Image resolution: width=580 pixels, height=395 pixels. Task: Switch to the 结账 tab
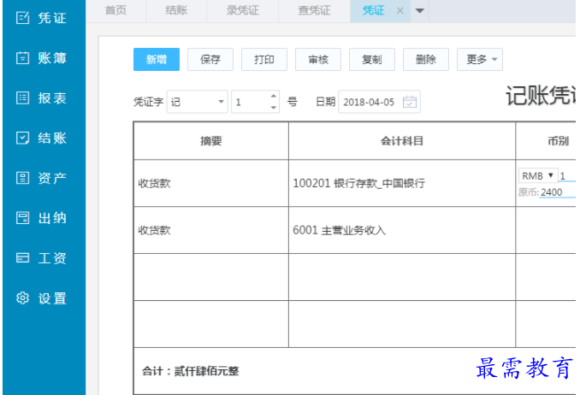176,10
